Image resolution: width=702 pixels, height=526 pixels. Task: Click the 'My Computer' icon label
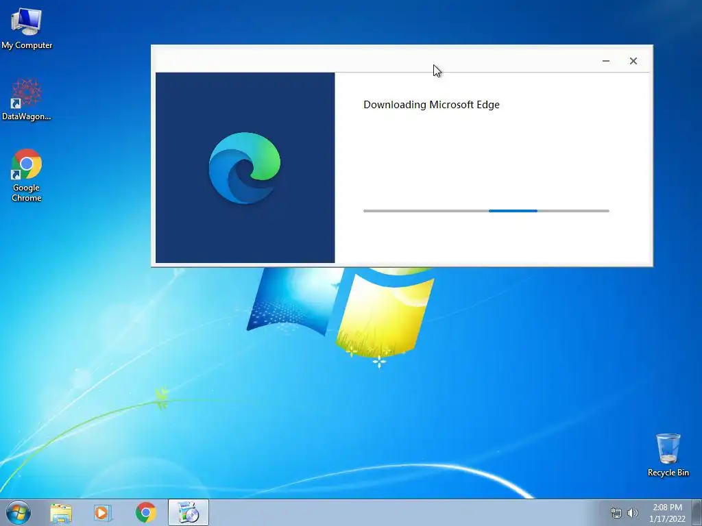(27, 45)
